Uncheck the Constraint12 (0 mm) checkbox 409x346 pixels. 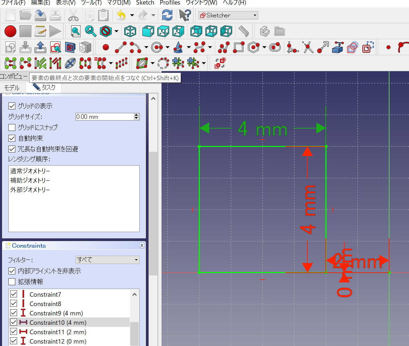pyautogui.click(x=14, y=341)
